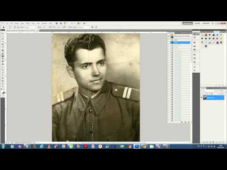Screen dimensions: 227x170
Task: Open the Filter menu
Action: (33, 23)
